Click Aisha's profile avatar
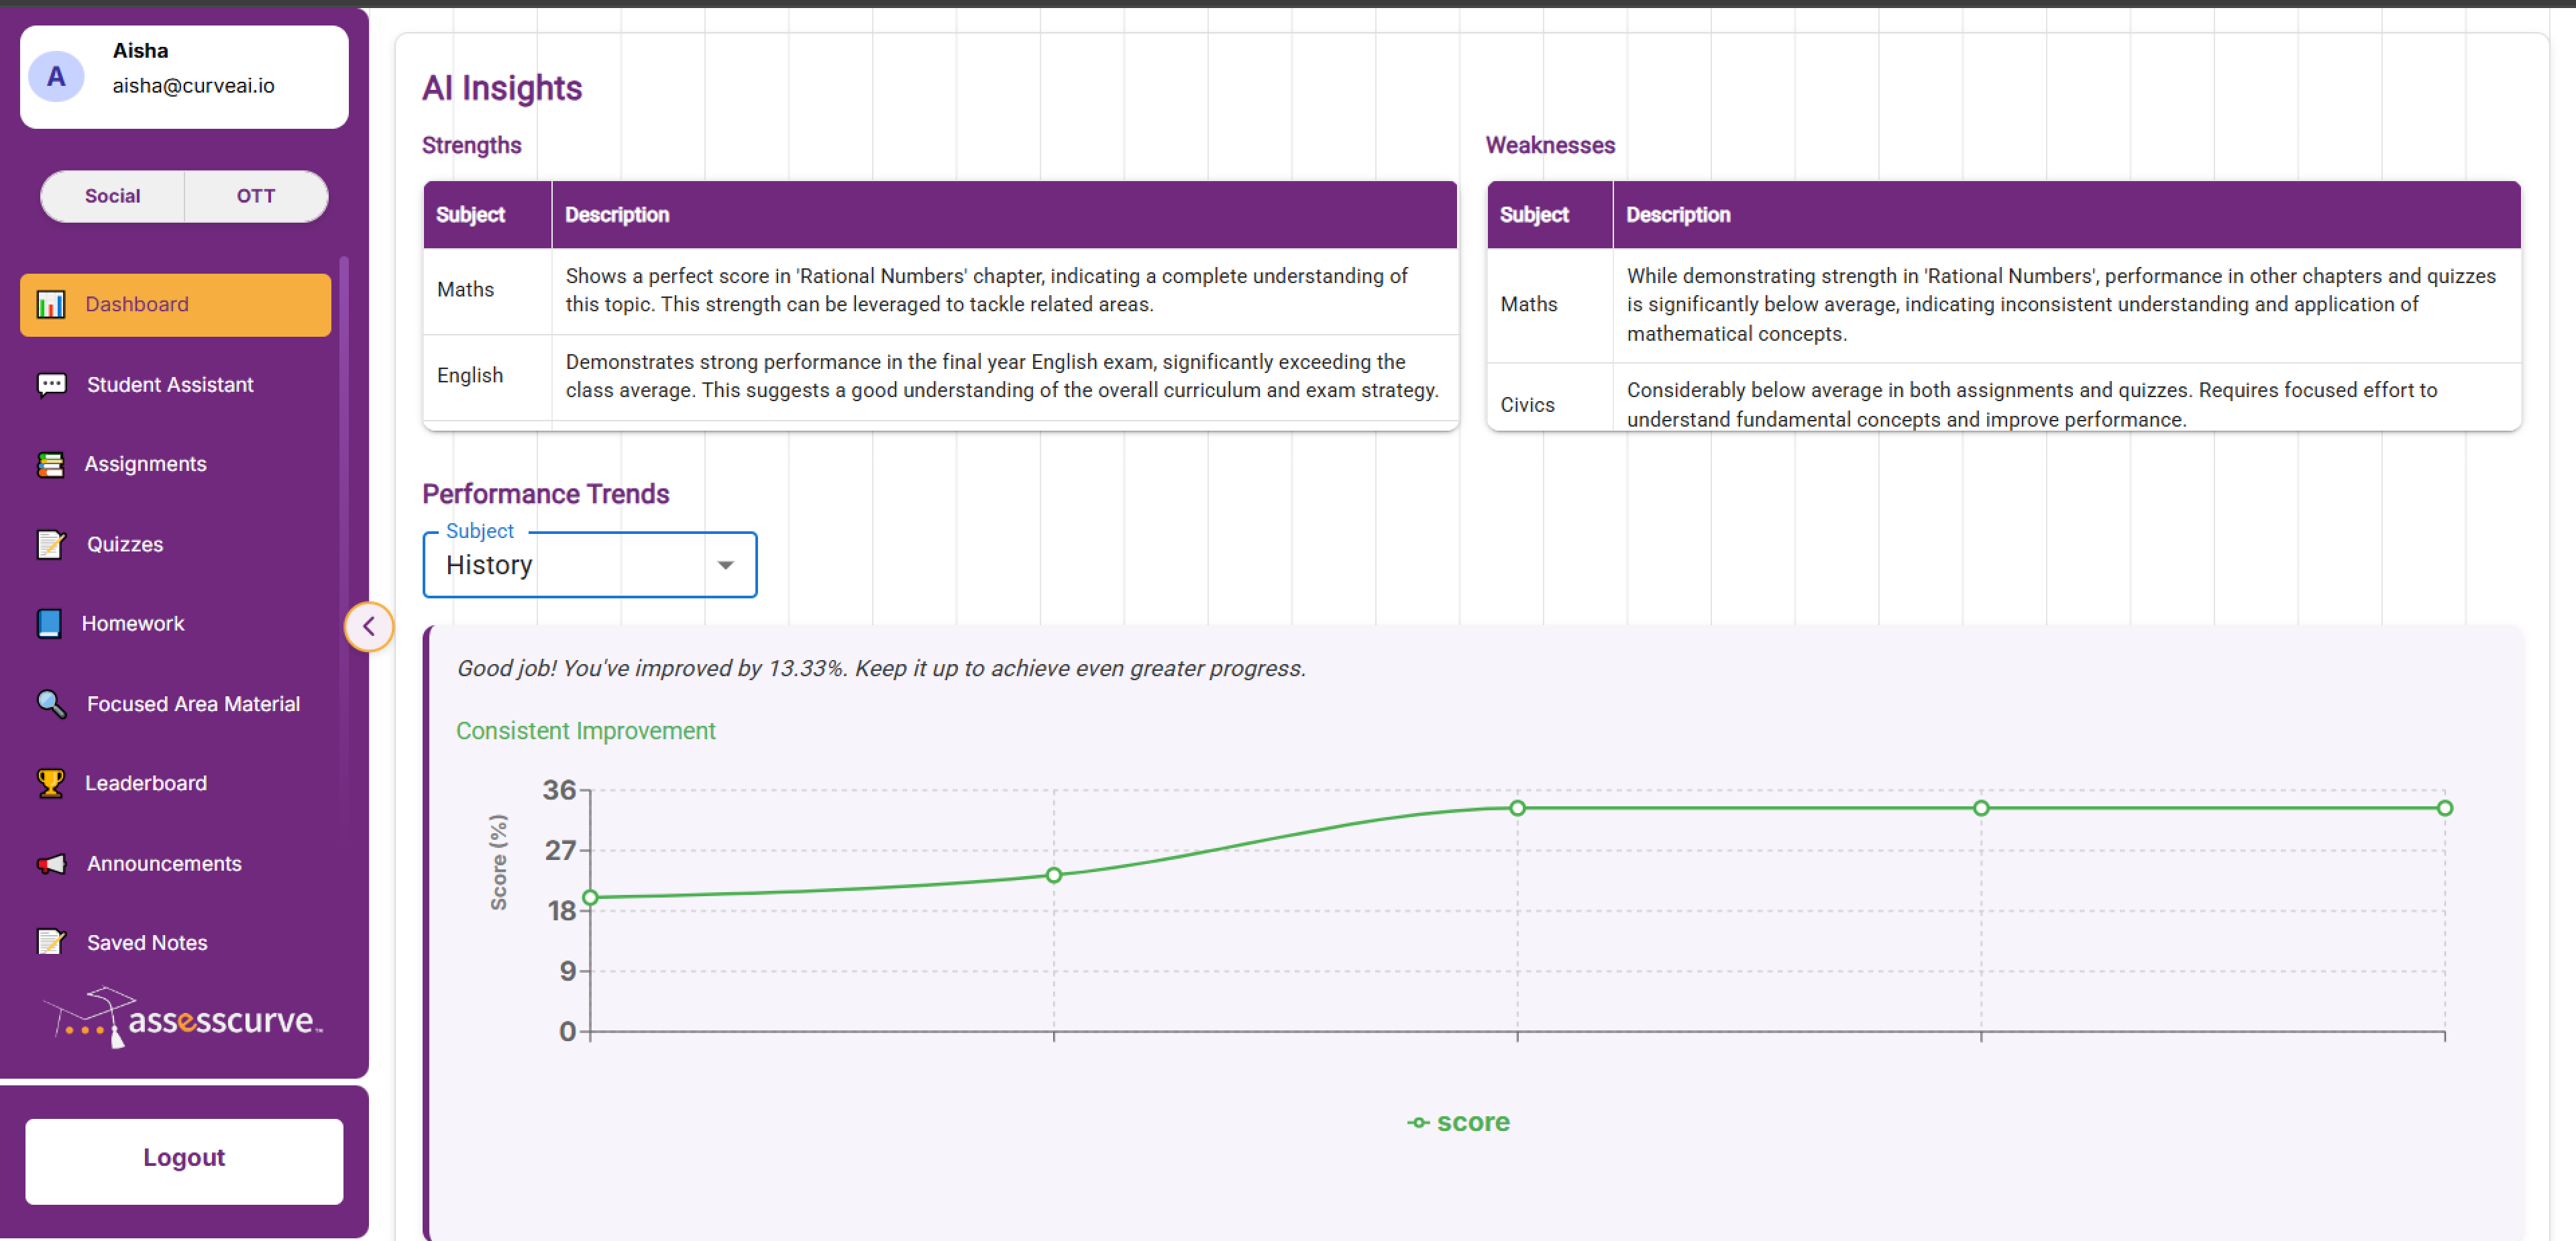This screenshot has width=2576, height=1241. 56,77
